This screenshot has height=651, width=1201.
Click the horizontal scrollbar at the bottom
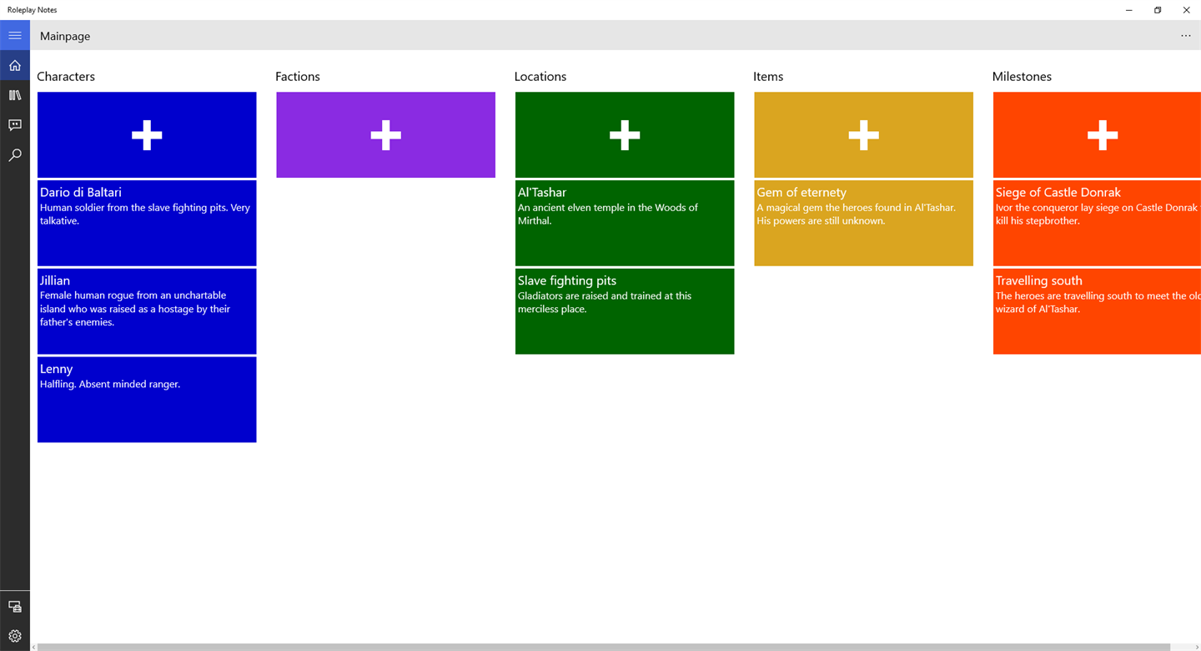pyautogui.click(x=604, y=647)
